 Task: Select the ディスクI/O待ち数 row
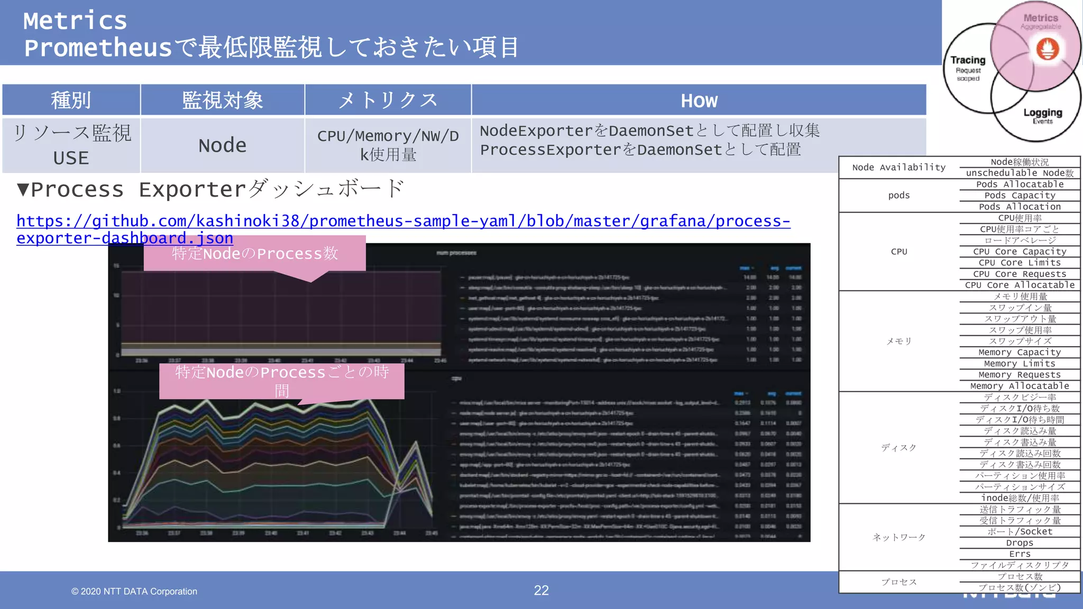tap(1020, 408)
